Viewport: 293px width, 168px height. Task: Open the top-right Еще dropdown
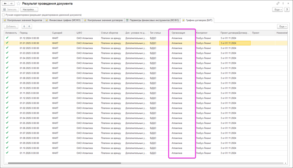277,9
